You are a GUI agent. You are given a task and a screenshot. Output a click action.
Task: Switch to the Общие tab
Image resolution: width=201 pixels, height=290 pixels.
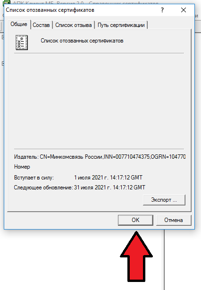coord(19,24)
